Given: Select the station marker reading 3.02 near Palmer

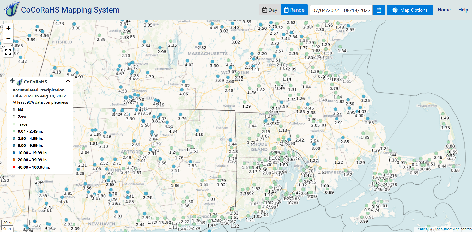Looking at the screenshot, I should [x=184, y=82].
